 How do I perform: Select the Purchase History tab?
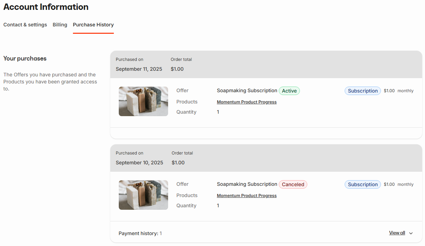[x=93, y=25]
